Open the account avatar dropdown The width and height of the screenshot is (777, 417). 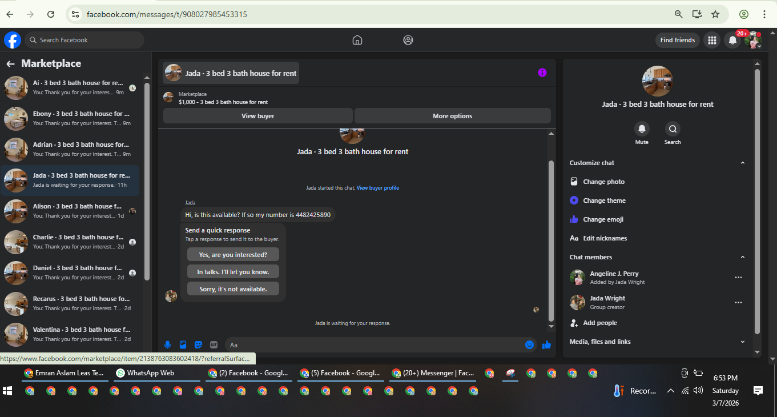(754, 40)
